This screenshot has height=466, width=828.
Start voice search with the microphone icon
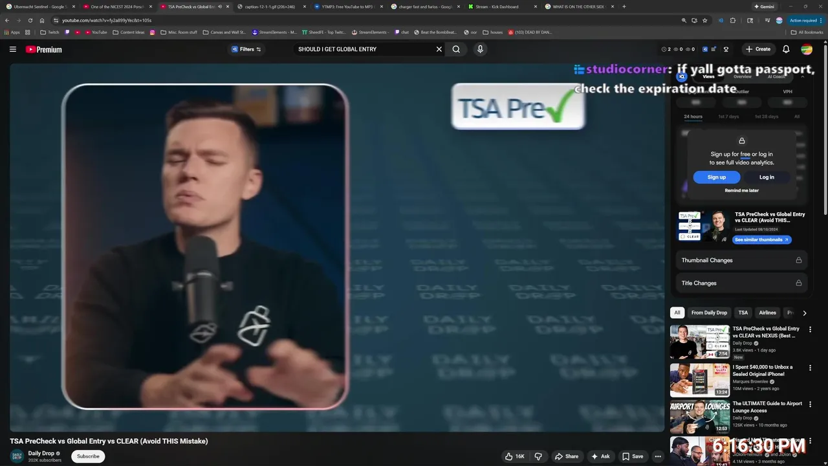pyautogui.click(x=480, y=49)
